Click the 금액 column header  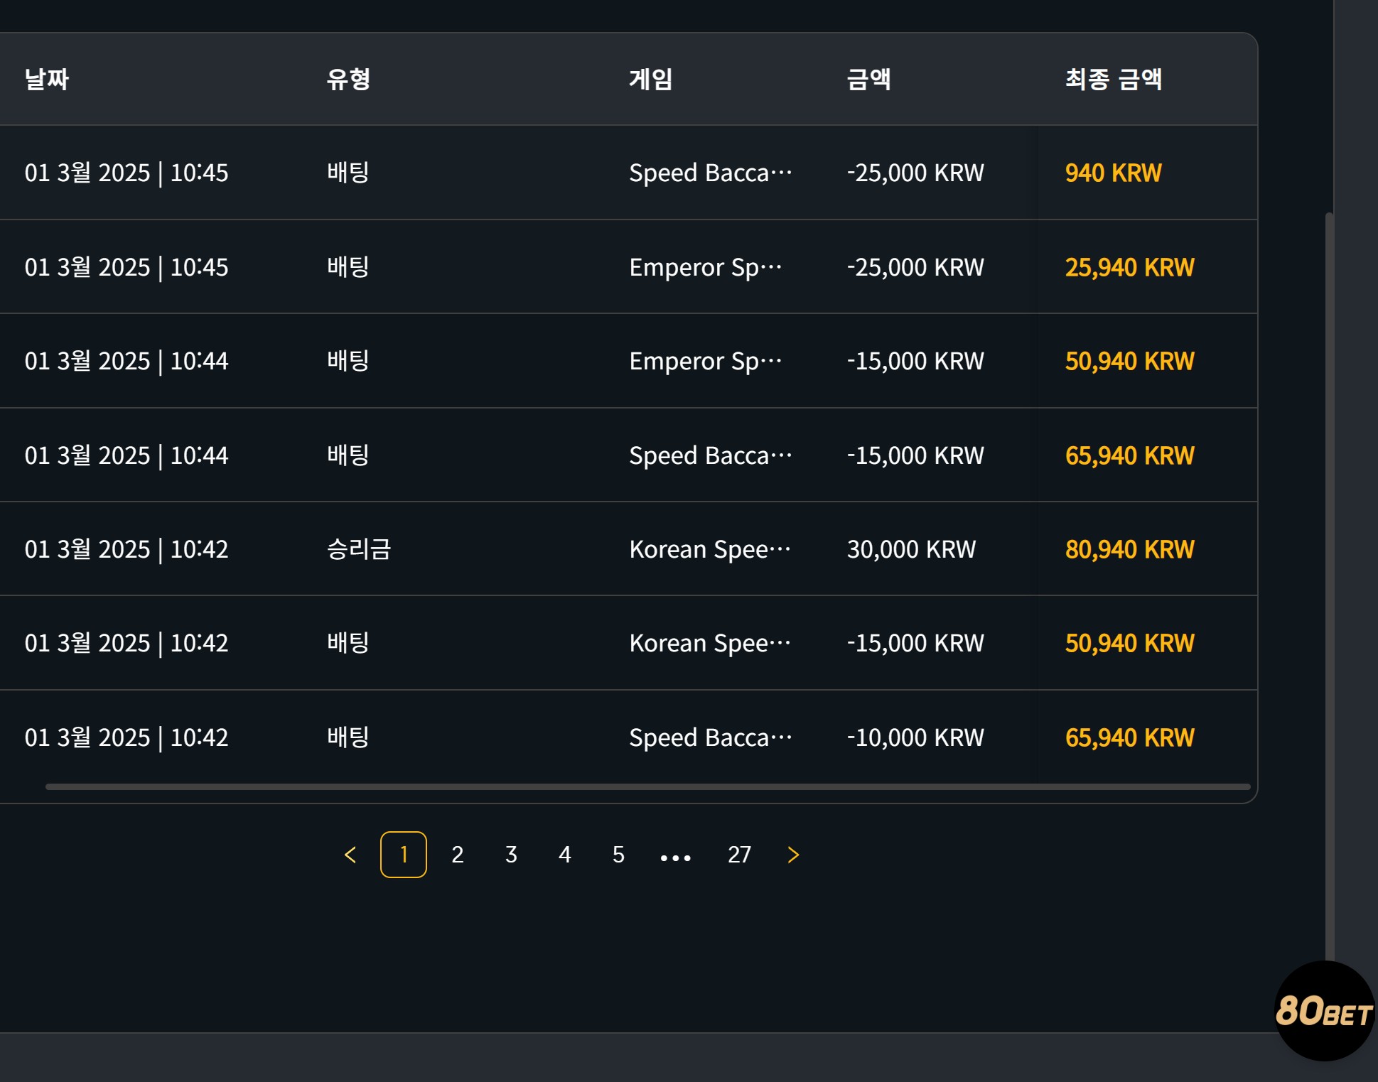(x=868, y=79)
